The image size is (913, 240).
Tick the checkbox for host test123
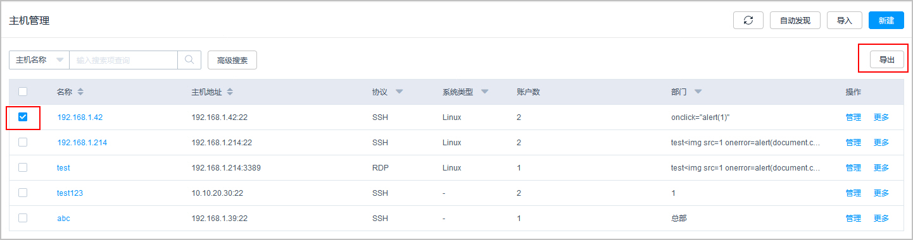(23, 193)
